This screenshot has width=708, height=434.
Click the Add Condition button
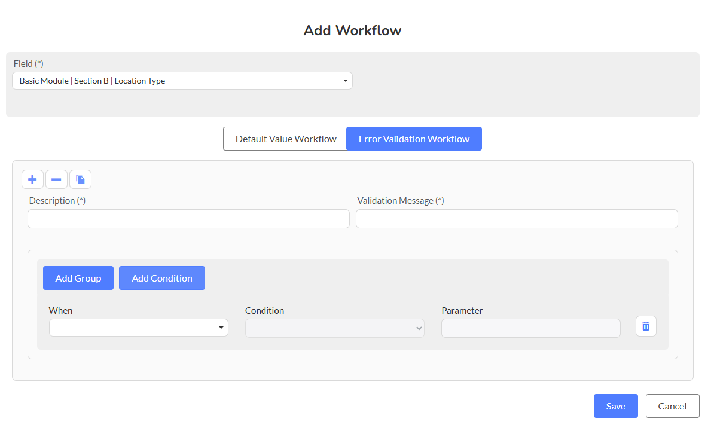pos(161,278)
